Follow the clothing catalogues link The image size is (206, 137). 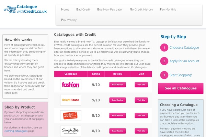pos(16,131)
